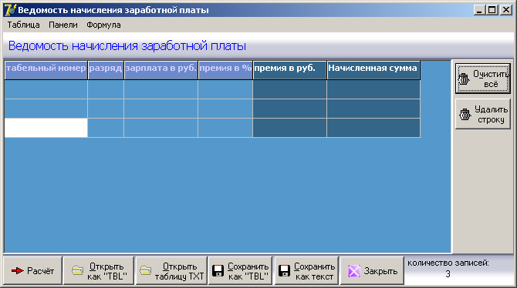Screen dimensions: 517x288
Task: Select the зарплата в руб. column header
Action: coord(161,70)
